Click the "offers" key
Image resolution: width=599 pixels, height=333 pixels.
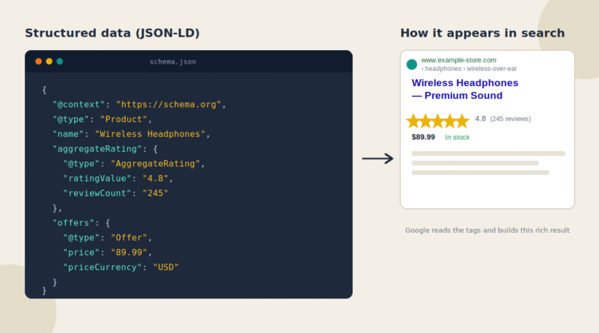coord(73,223)
